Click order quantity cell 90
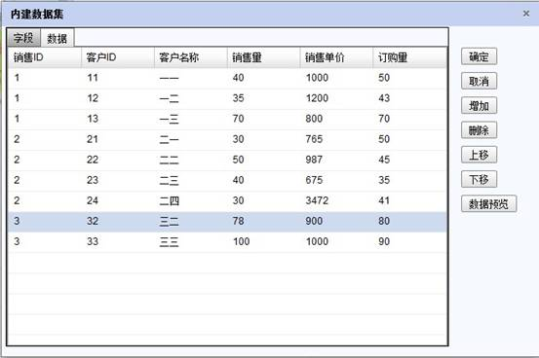Image resolution: width=539 pixels, height=358 pixels. (x=409, y=241)
